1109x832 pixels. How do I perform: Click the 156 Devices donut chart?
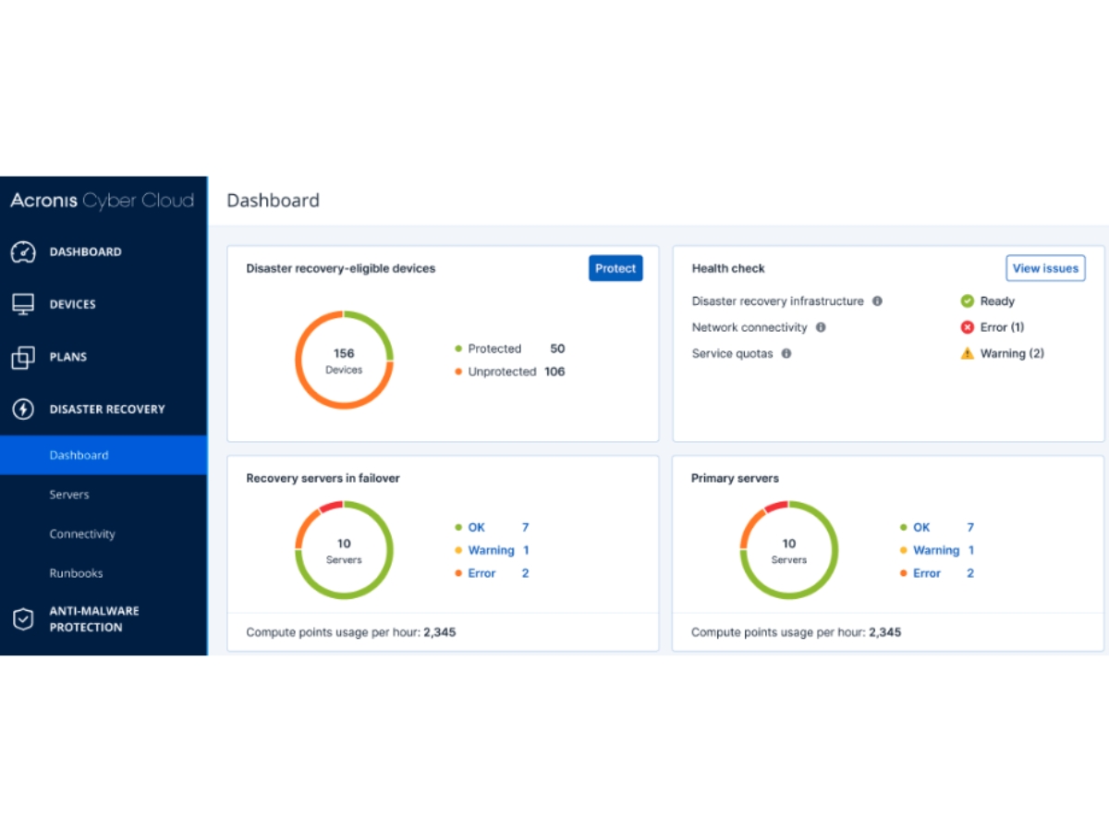tap(344, 361)
